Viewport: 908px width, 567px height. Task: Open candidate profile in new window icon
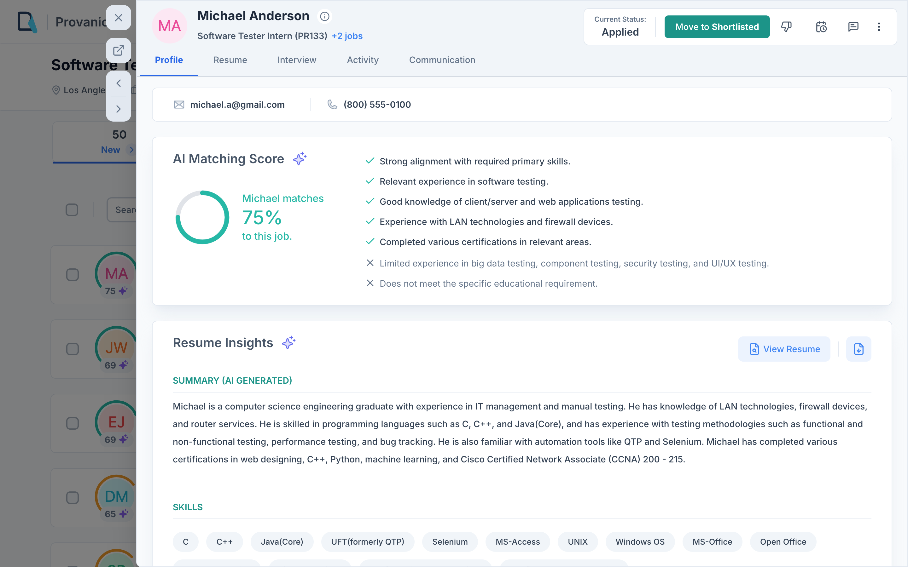(x=119, y=50)
